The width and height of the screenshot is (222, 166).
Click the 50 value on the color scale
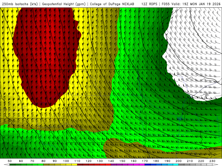click(10, 161)
